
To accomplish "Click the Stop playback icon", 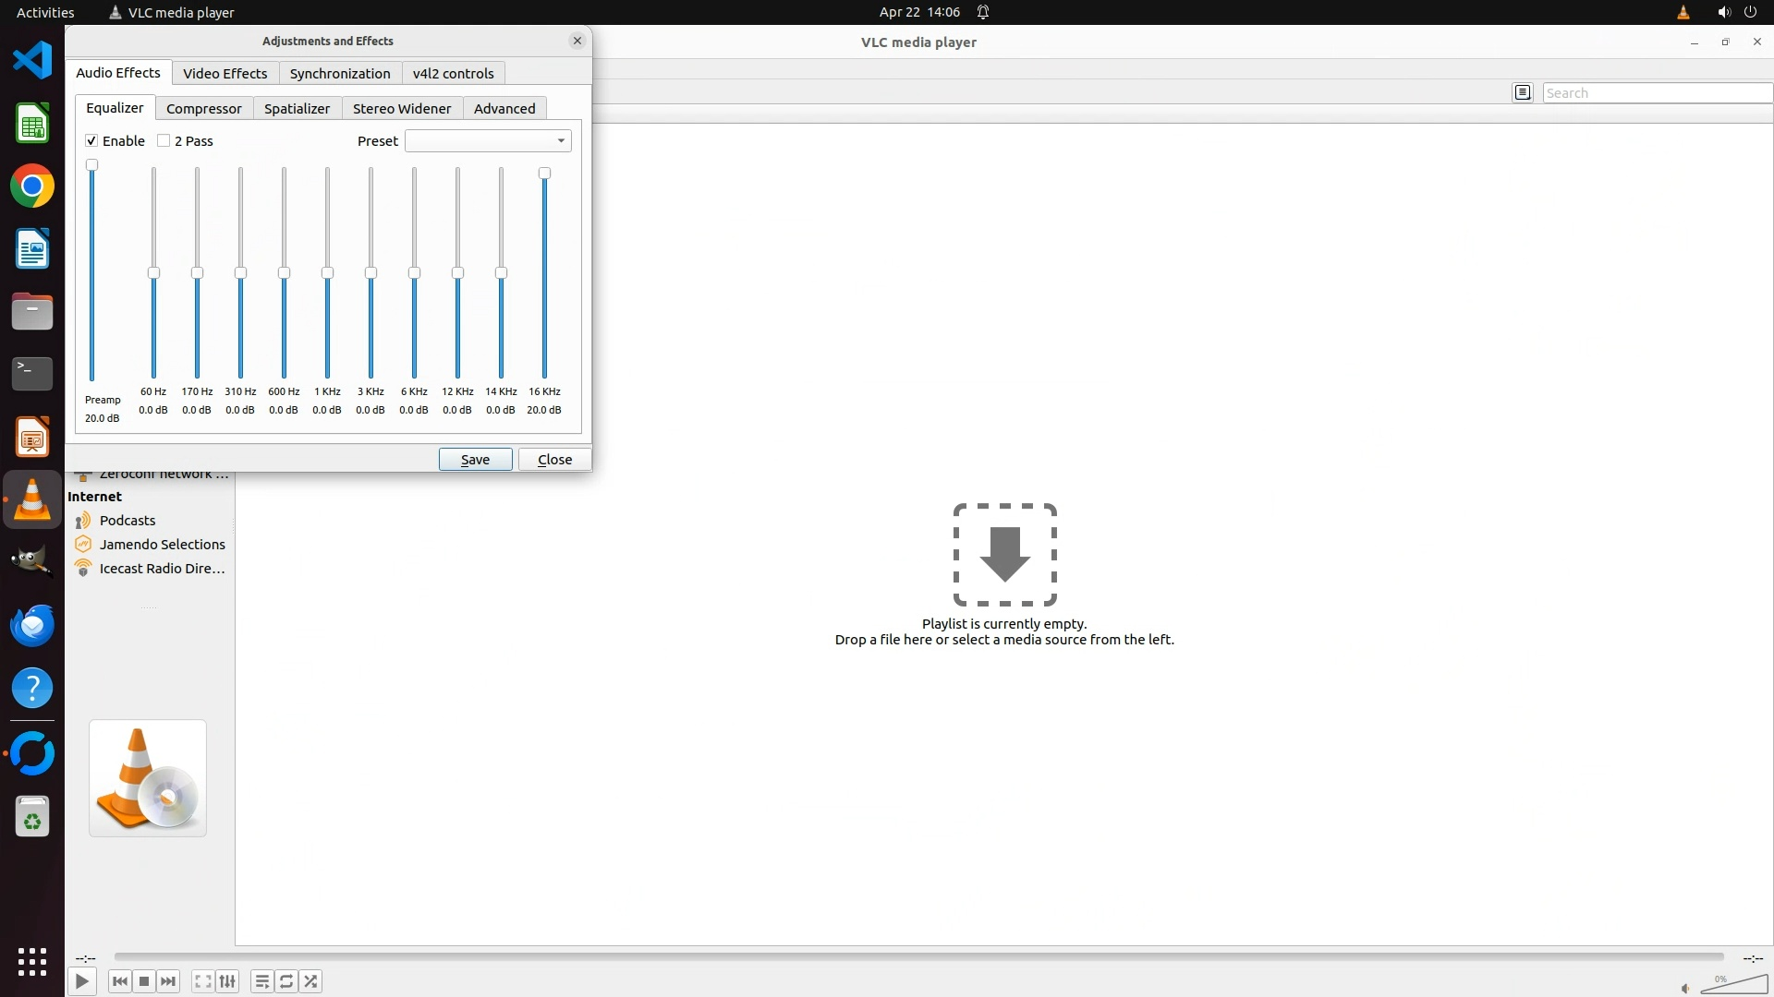I will 144,981.
